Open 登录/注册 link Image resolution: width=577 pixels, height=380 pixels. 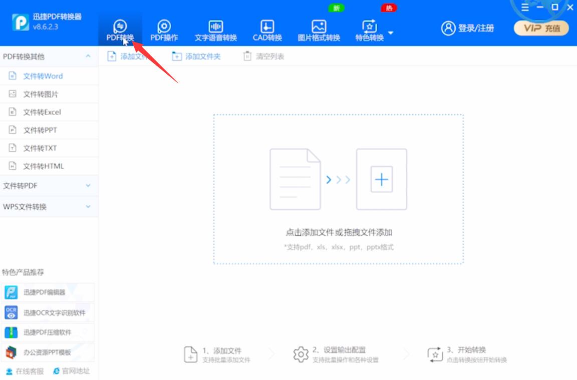click(x=476, y=28)
